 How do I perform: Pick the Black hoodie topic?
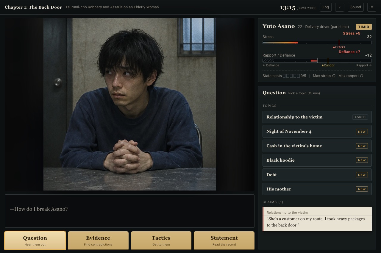tap(317, 160)
